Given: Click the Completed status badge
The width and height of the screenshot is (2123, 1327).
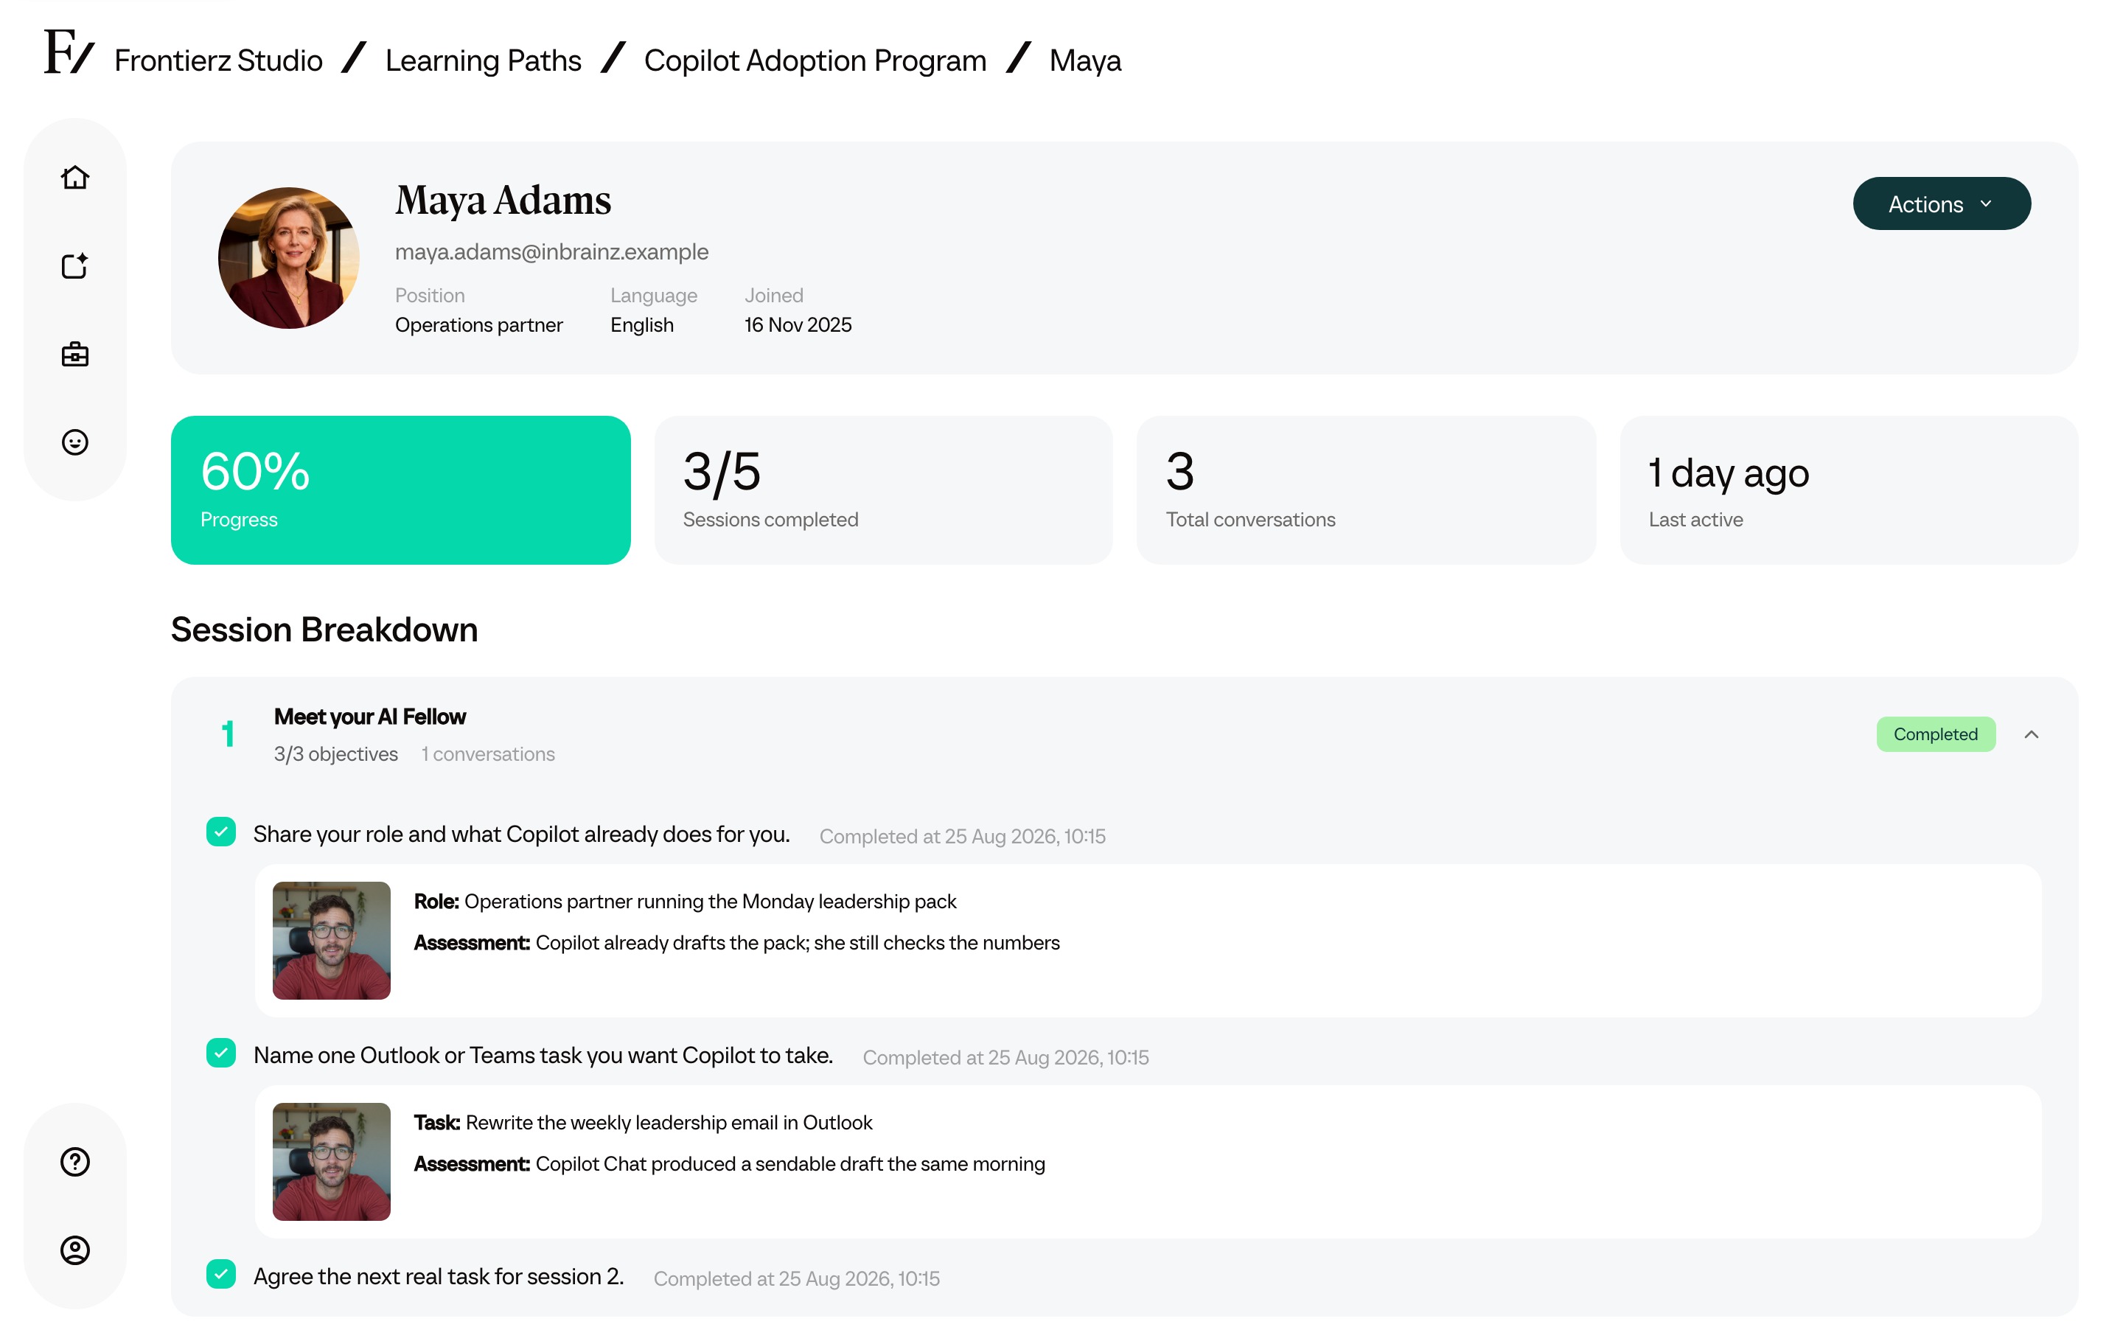Looking at the screenshot, I should pos(1935,734).
